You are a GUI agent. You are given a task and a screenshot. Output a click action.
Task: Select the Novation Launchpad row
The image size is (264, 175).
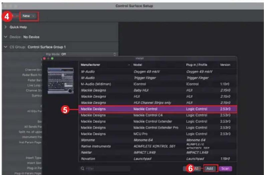pyautogui.click(x=158, y=159)
